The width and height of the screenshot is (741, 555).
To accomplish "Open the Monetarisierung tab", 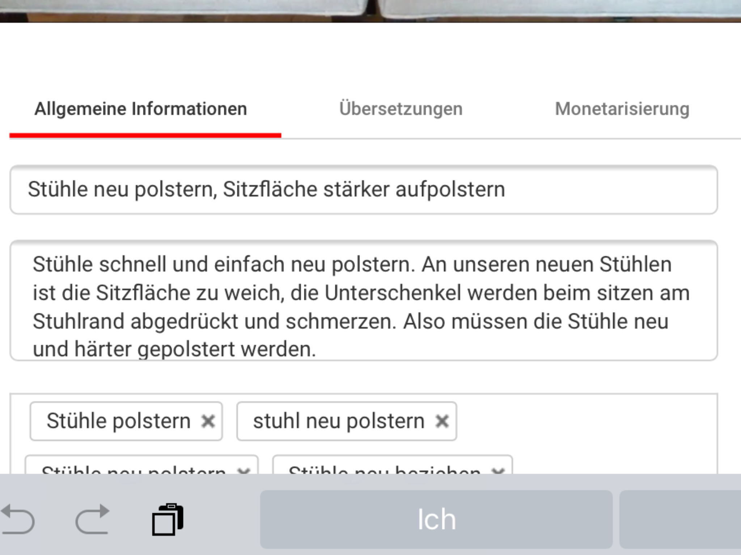I will click(622, 109).
